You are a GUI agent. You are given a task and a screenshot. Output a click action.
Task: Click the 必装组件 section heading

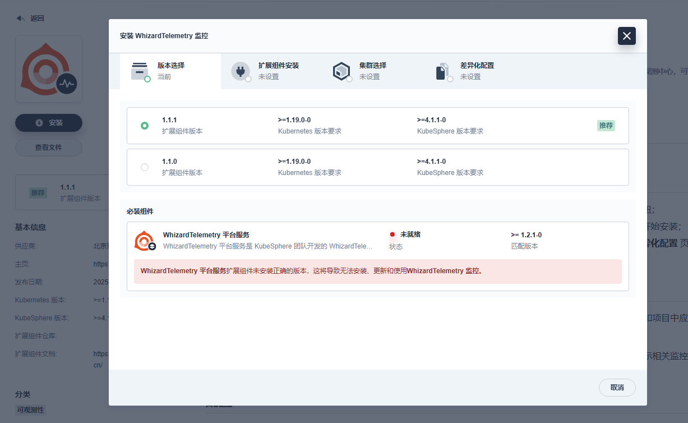click(x=140, y=211)
